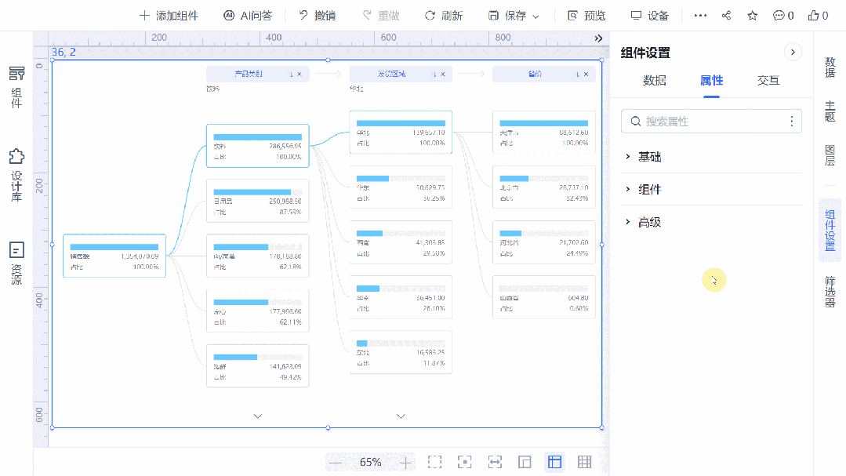Viewport: 846px width, 476px height.
Task: Click 保存 save button
Action: [507, 16]
